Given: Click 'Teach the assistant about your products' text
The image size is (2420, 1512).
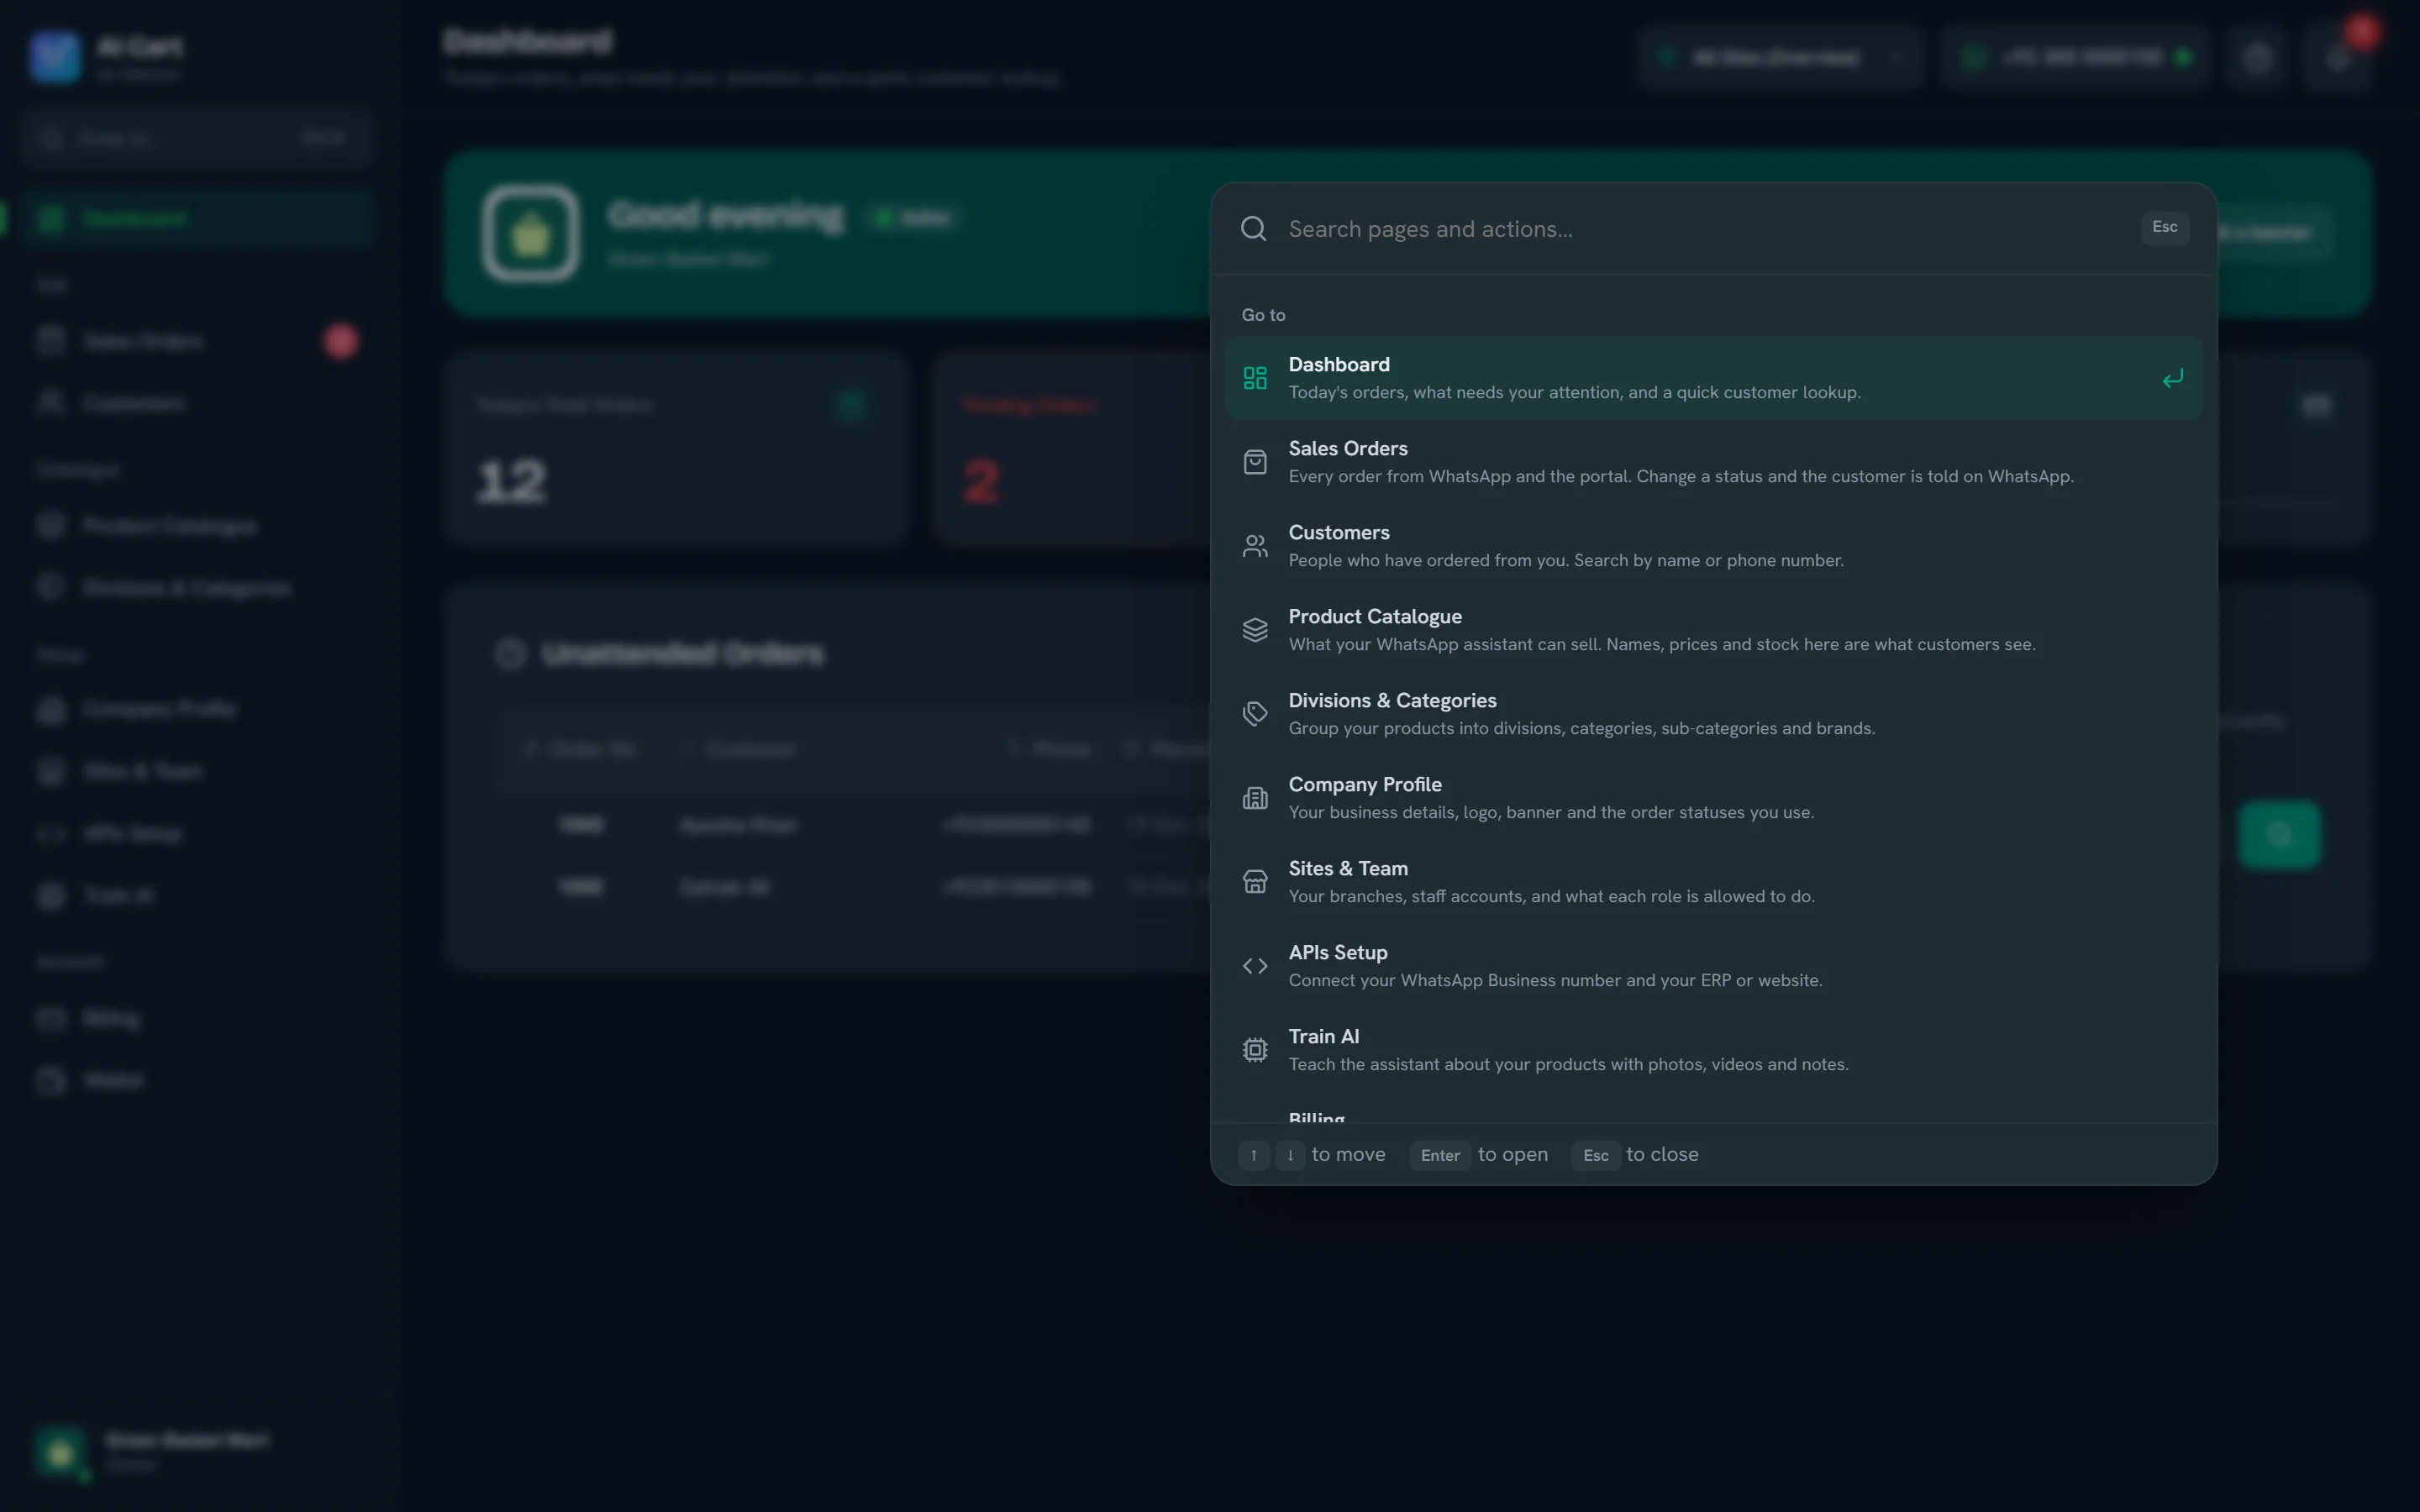Looking at the screenshot, I should pyautogui.click(x=1568, y=1064).
